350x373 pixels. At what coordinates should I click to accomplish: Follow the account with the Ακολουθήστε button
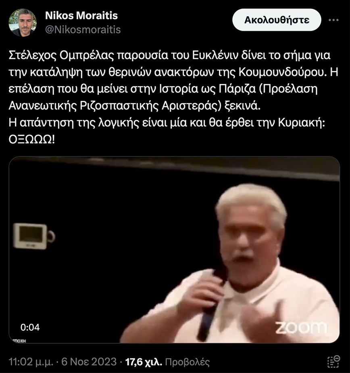pos(277,20)
